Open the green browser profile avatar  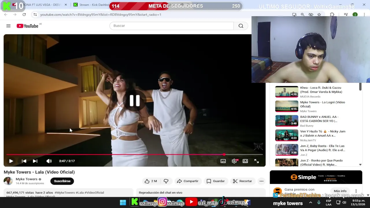click(x=355, y=14)
